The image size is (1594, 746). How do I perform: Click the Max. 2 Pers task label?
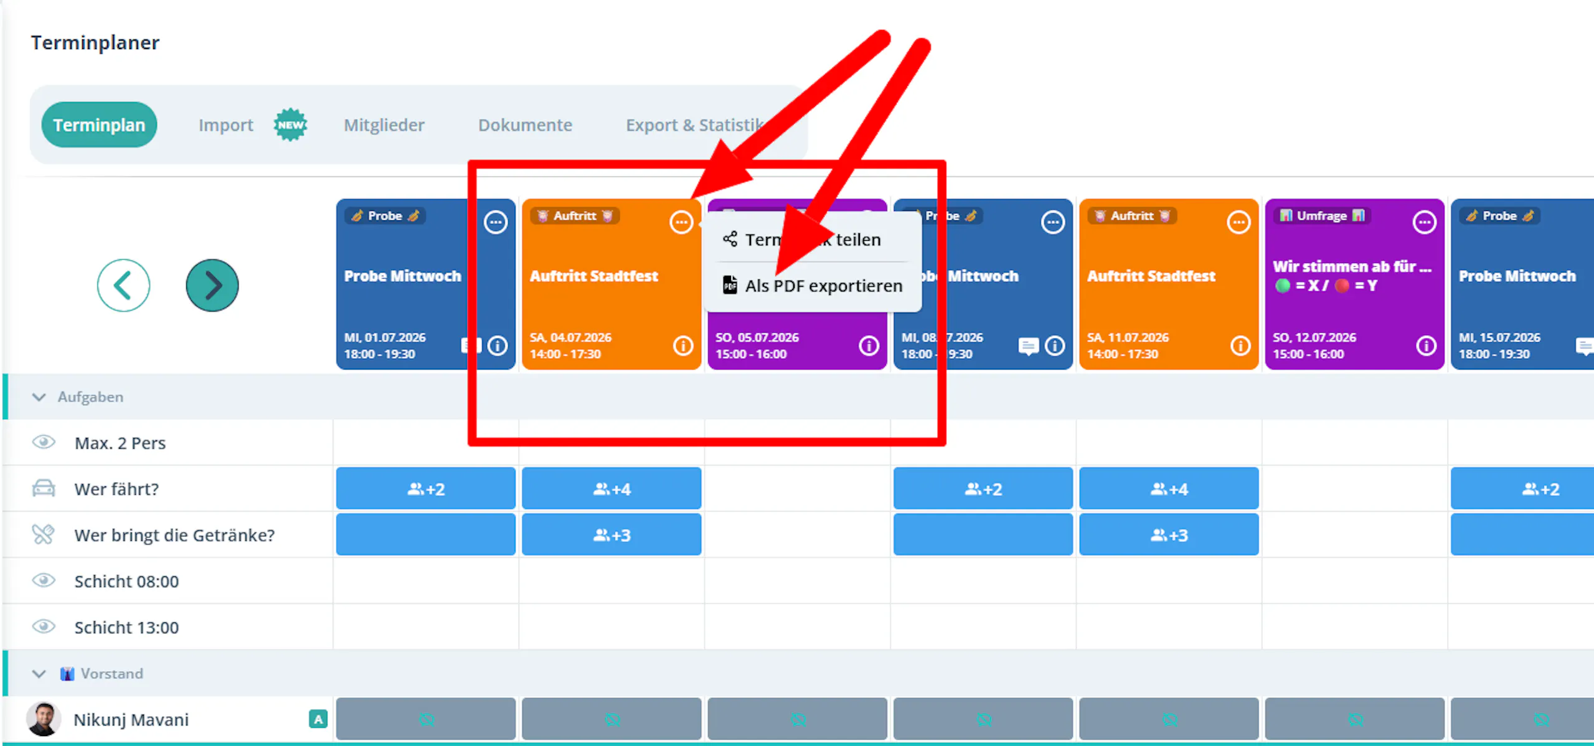(120, 443)
